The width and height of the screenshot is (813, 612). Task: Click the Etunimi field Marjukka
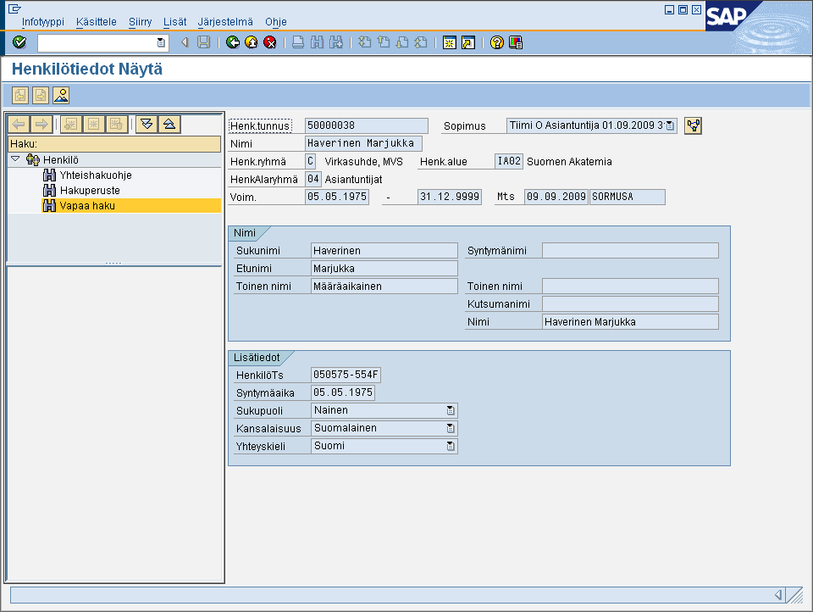point(384,269)
